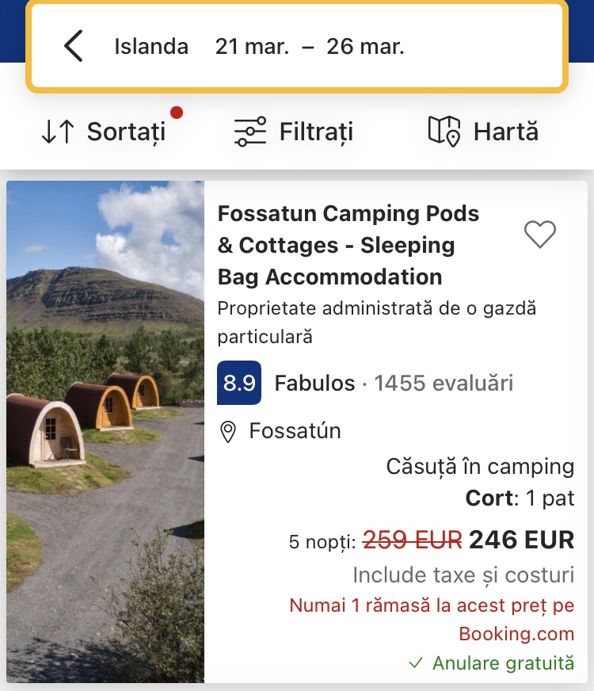Click the red dot on Sortați
The width and height of the screenshot is (594, 691).
pos(177,113)
